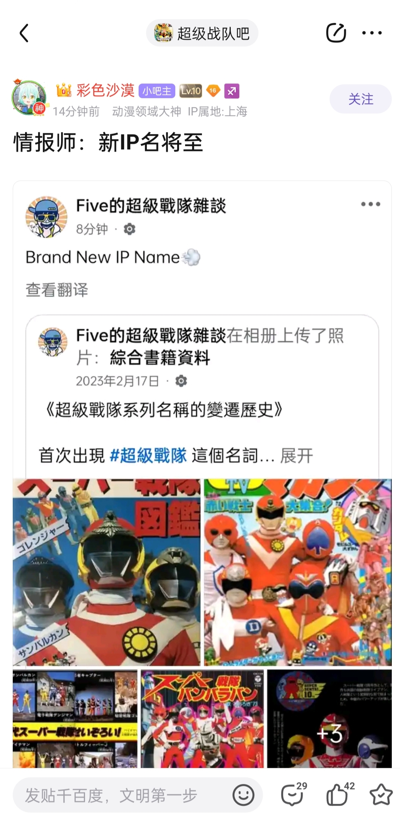Tap the Lv.10 level badge
The height and width of the screenshot is (824, 400).
click(x=191, y=91)
